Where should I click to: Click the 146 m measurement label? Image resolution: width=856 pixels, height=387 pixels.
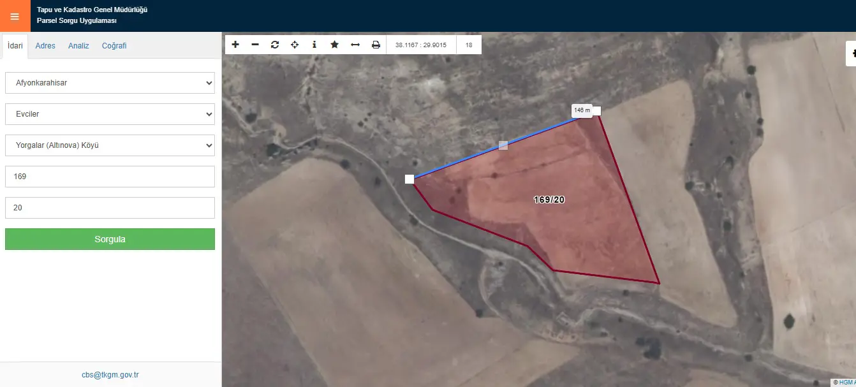(582, 110)
